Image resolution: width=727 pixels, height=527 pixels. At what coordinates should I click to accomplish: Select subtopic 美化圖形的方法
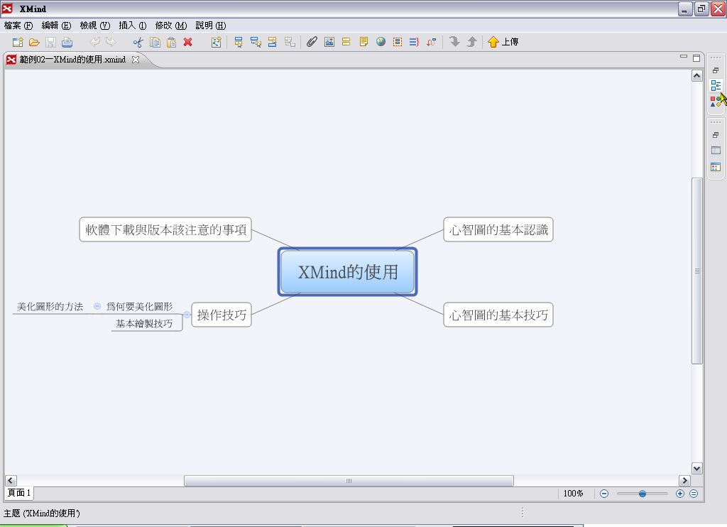tap(50, 307)
